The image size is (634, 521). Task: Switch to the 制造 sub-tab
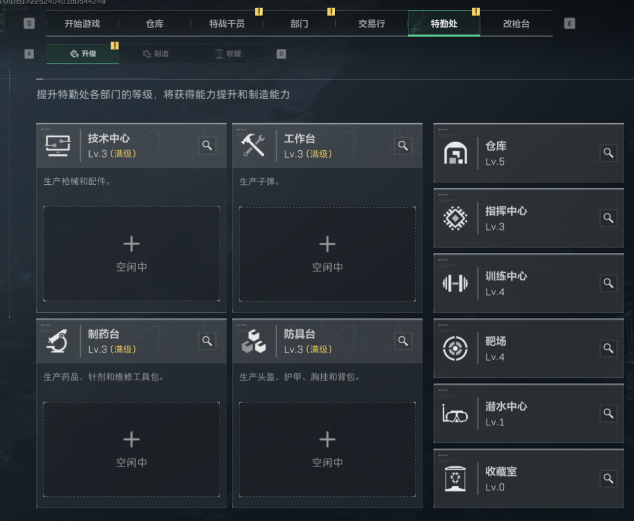(x=156, y=54)
